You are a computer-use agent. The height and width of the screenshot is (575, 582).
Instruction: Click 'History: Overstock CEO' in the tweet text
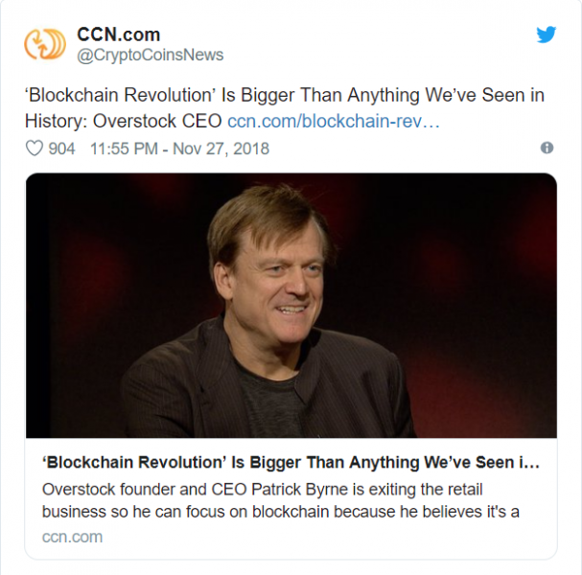coord(124,122)
